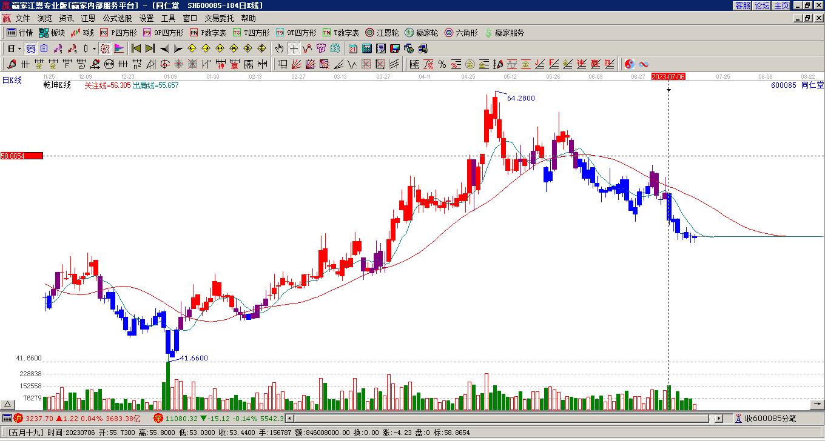Open the calculator icon

tap(367, 48)
